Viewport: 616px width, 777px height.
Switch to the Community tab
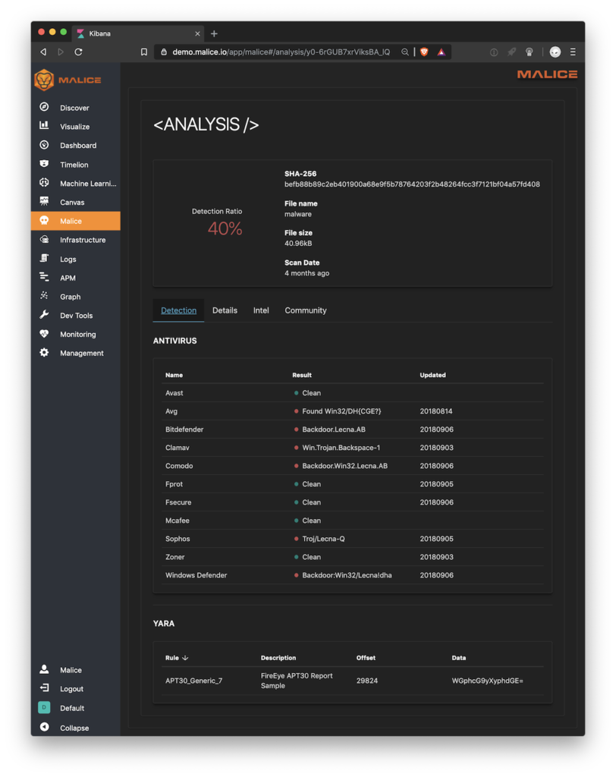(x=305, y=310)
